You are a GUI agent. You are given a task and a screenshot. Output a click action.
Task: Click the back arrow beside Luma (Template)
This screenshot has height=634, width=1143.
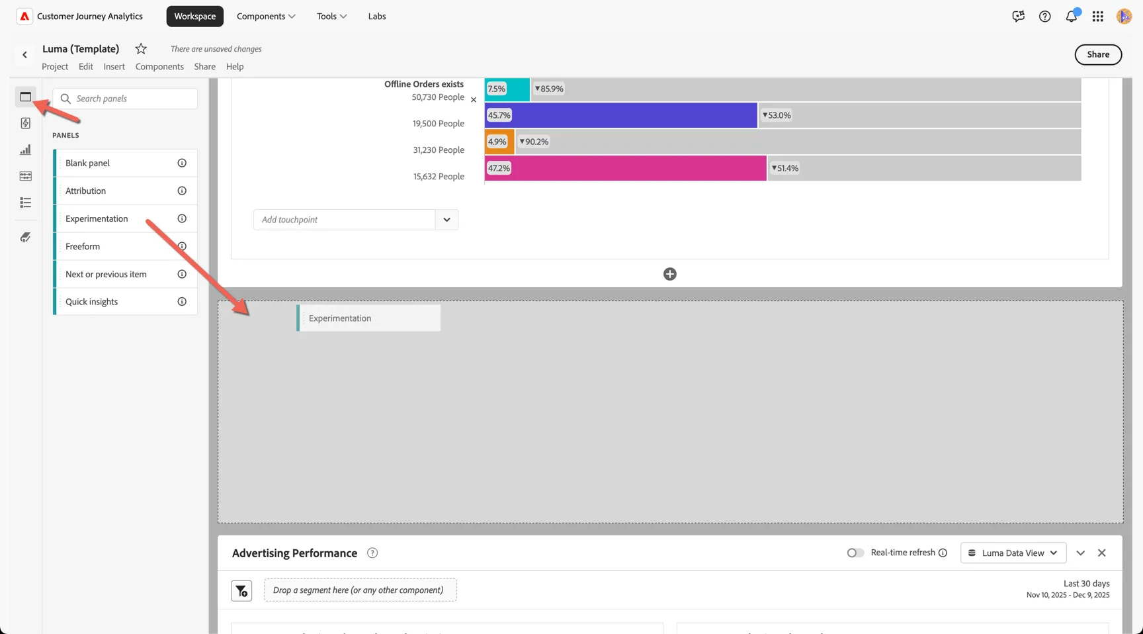(x=24, y=55)
